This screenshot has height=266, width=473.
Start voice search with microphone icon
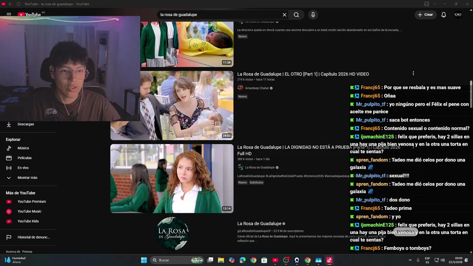point(313,15)
